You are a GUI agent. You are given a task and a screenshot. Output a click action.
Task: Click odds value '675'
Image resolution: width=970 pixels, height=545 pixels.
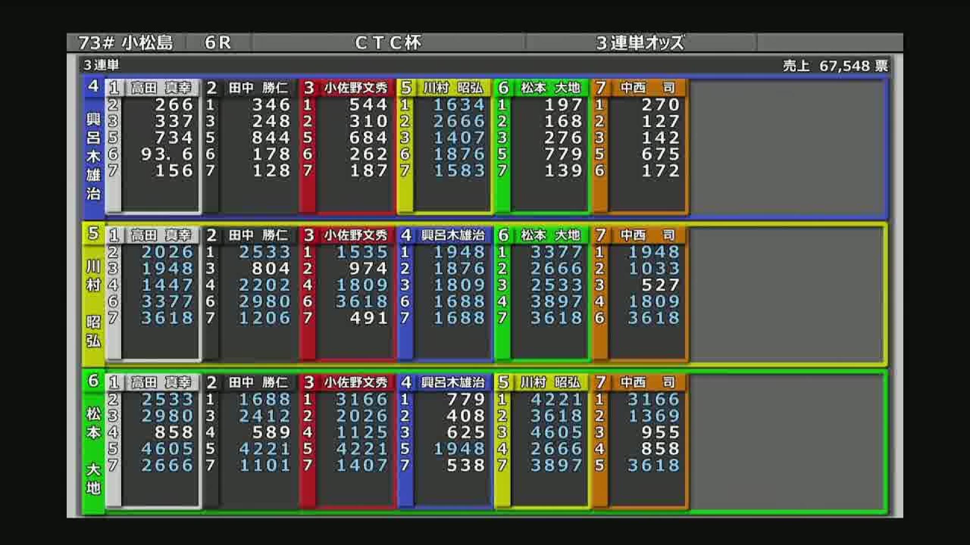pyautogui.click(x=660, y=154)
